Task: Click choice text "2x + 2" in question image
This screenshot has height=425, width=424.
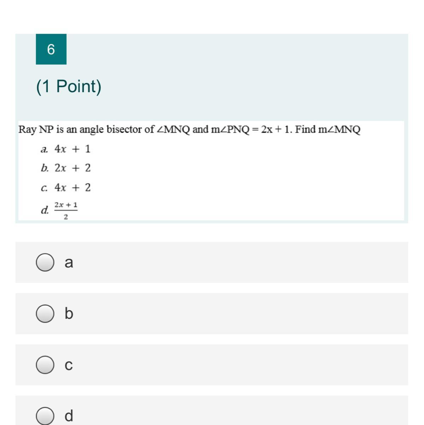Action: [x=72, y=168]
